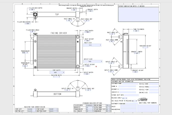Image resolution: width=172 pixels, height=115 pixels.
Task: Click the Filler Neck Depth value field
Action: pos(32,10)
